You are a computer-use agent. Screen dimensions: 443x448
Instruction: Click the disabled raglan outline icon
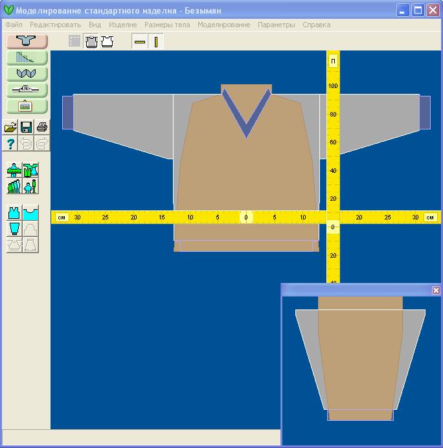[14, 245]
